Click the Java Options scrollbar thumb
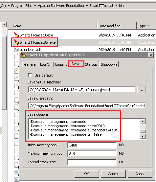 [x=143, y=132]
